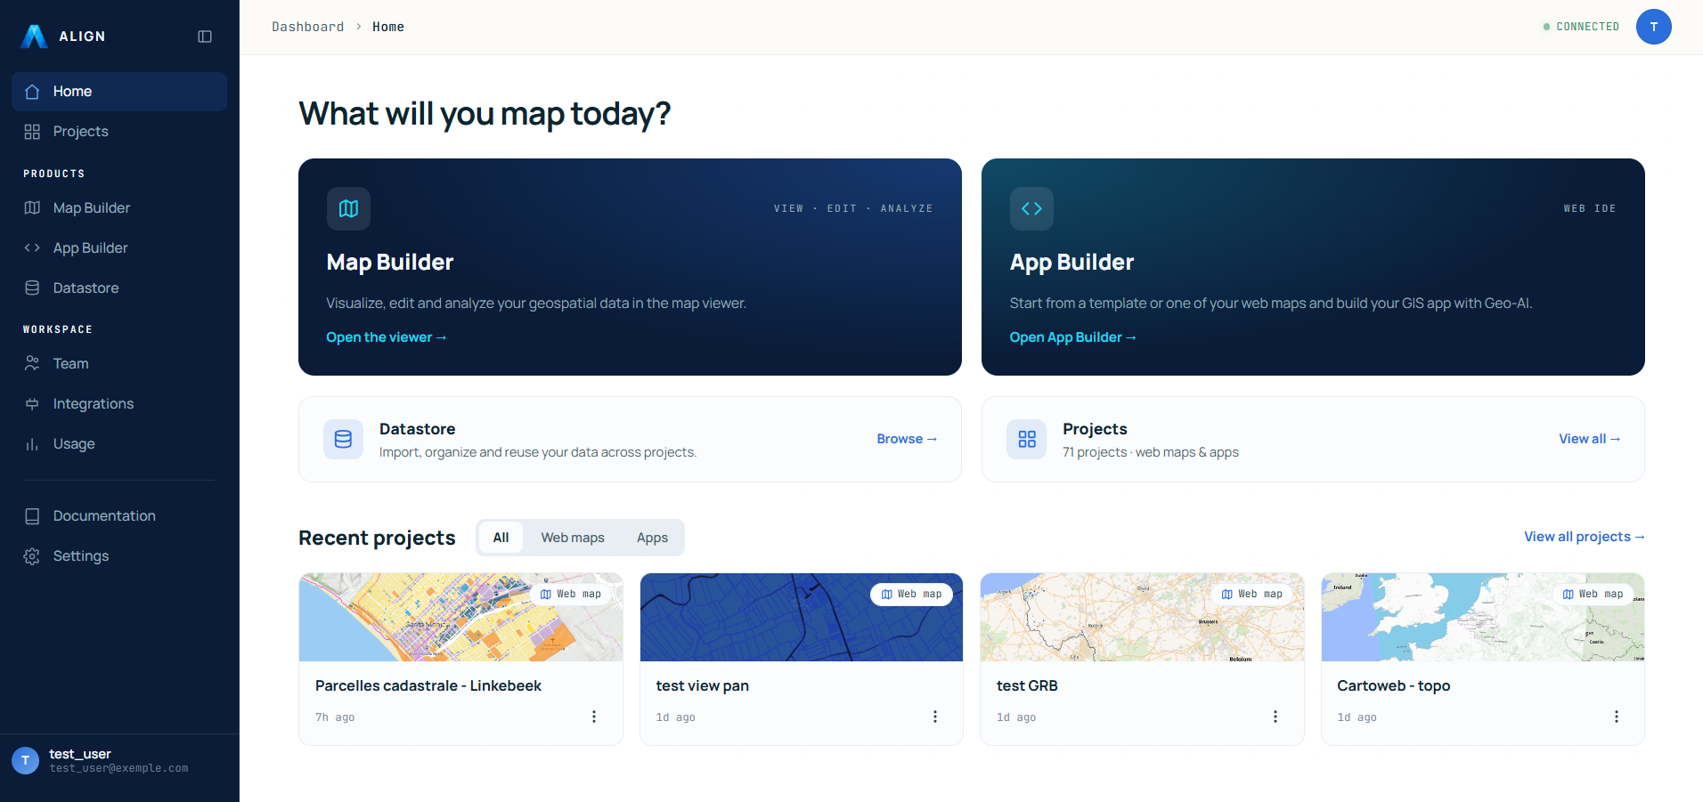
Task: Go to Home in sidebar
Action: tap(119, 92)
